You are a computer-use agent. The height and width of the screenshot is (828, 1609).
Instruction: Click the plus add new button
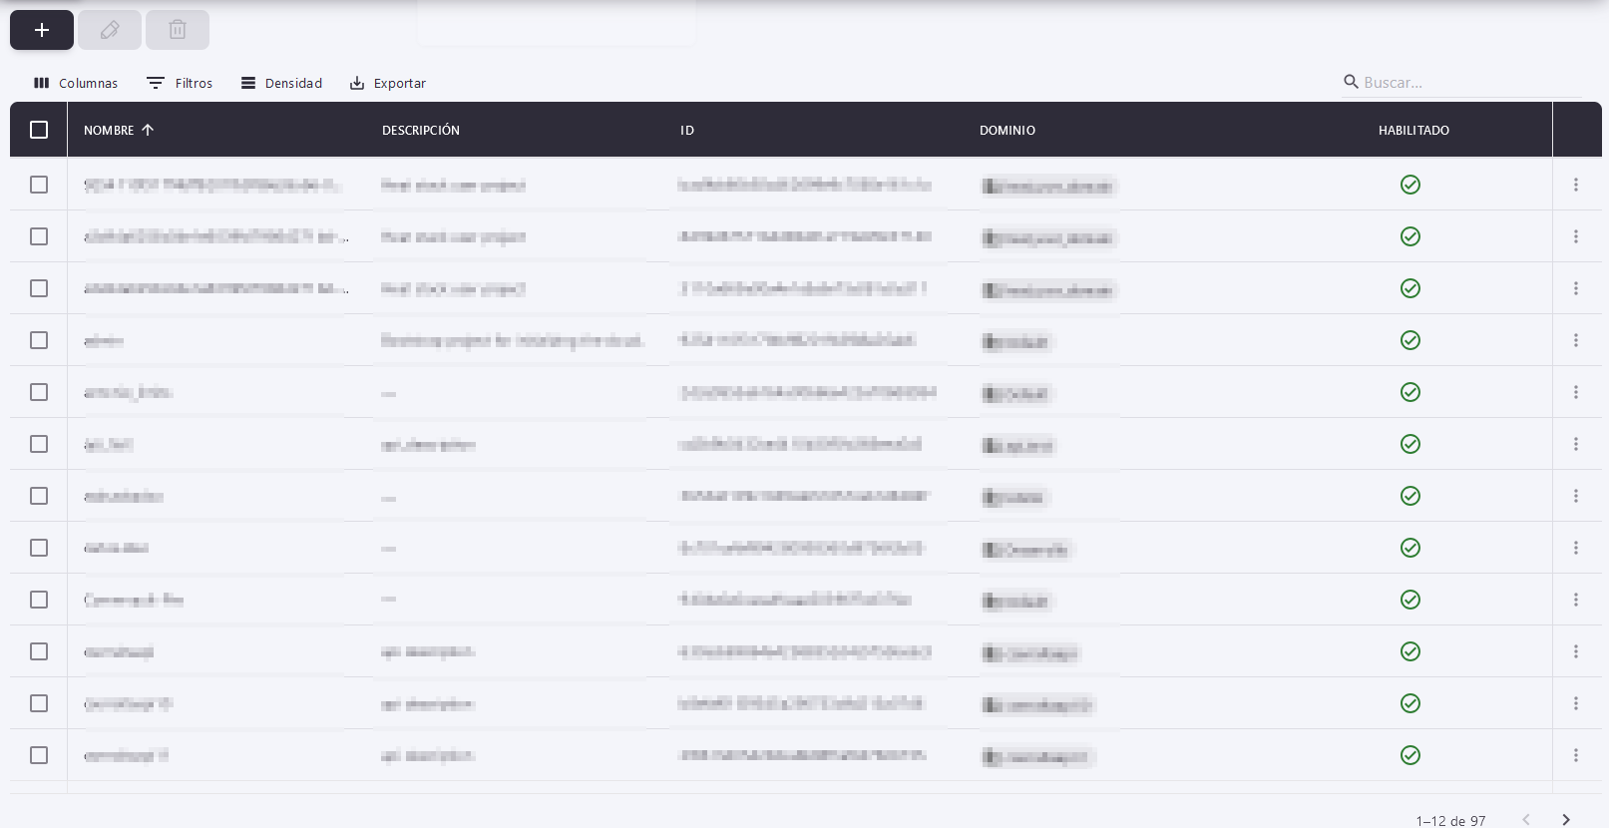[42, 30]
